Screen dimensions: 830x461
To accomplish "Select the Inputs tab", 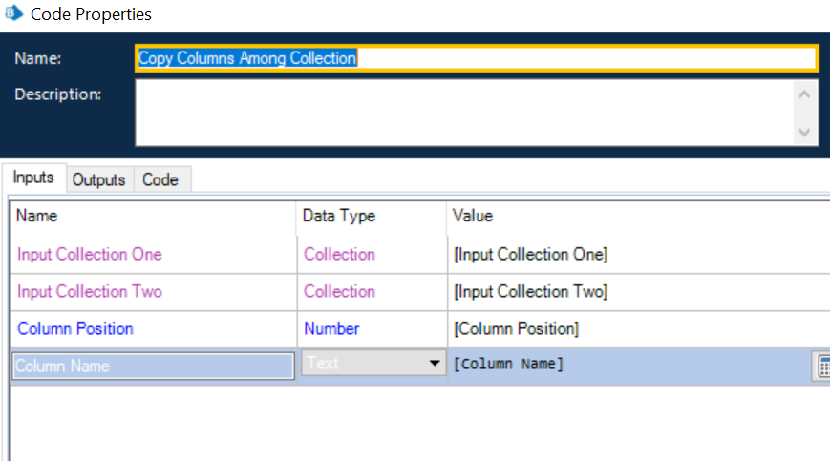I will (33, 178).
